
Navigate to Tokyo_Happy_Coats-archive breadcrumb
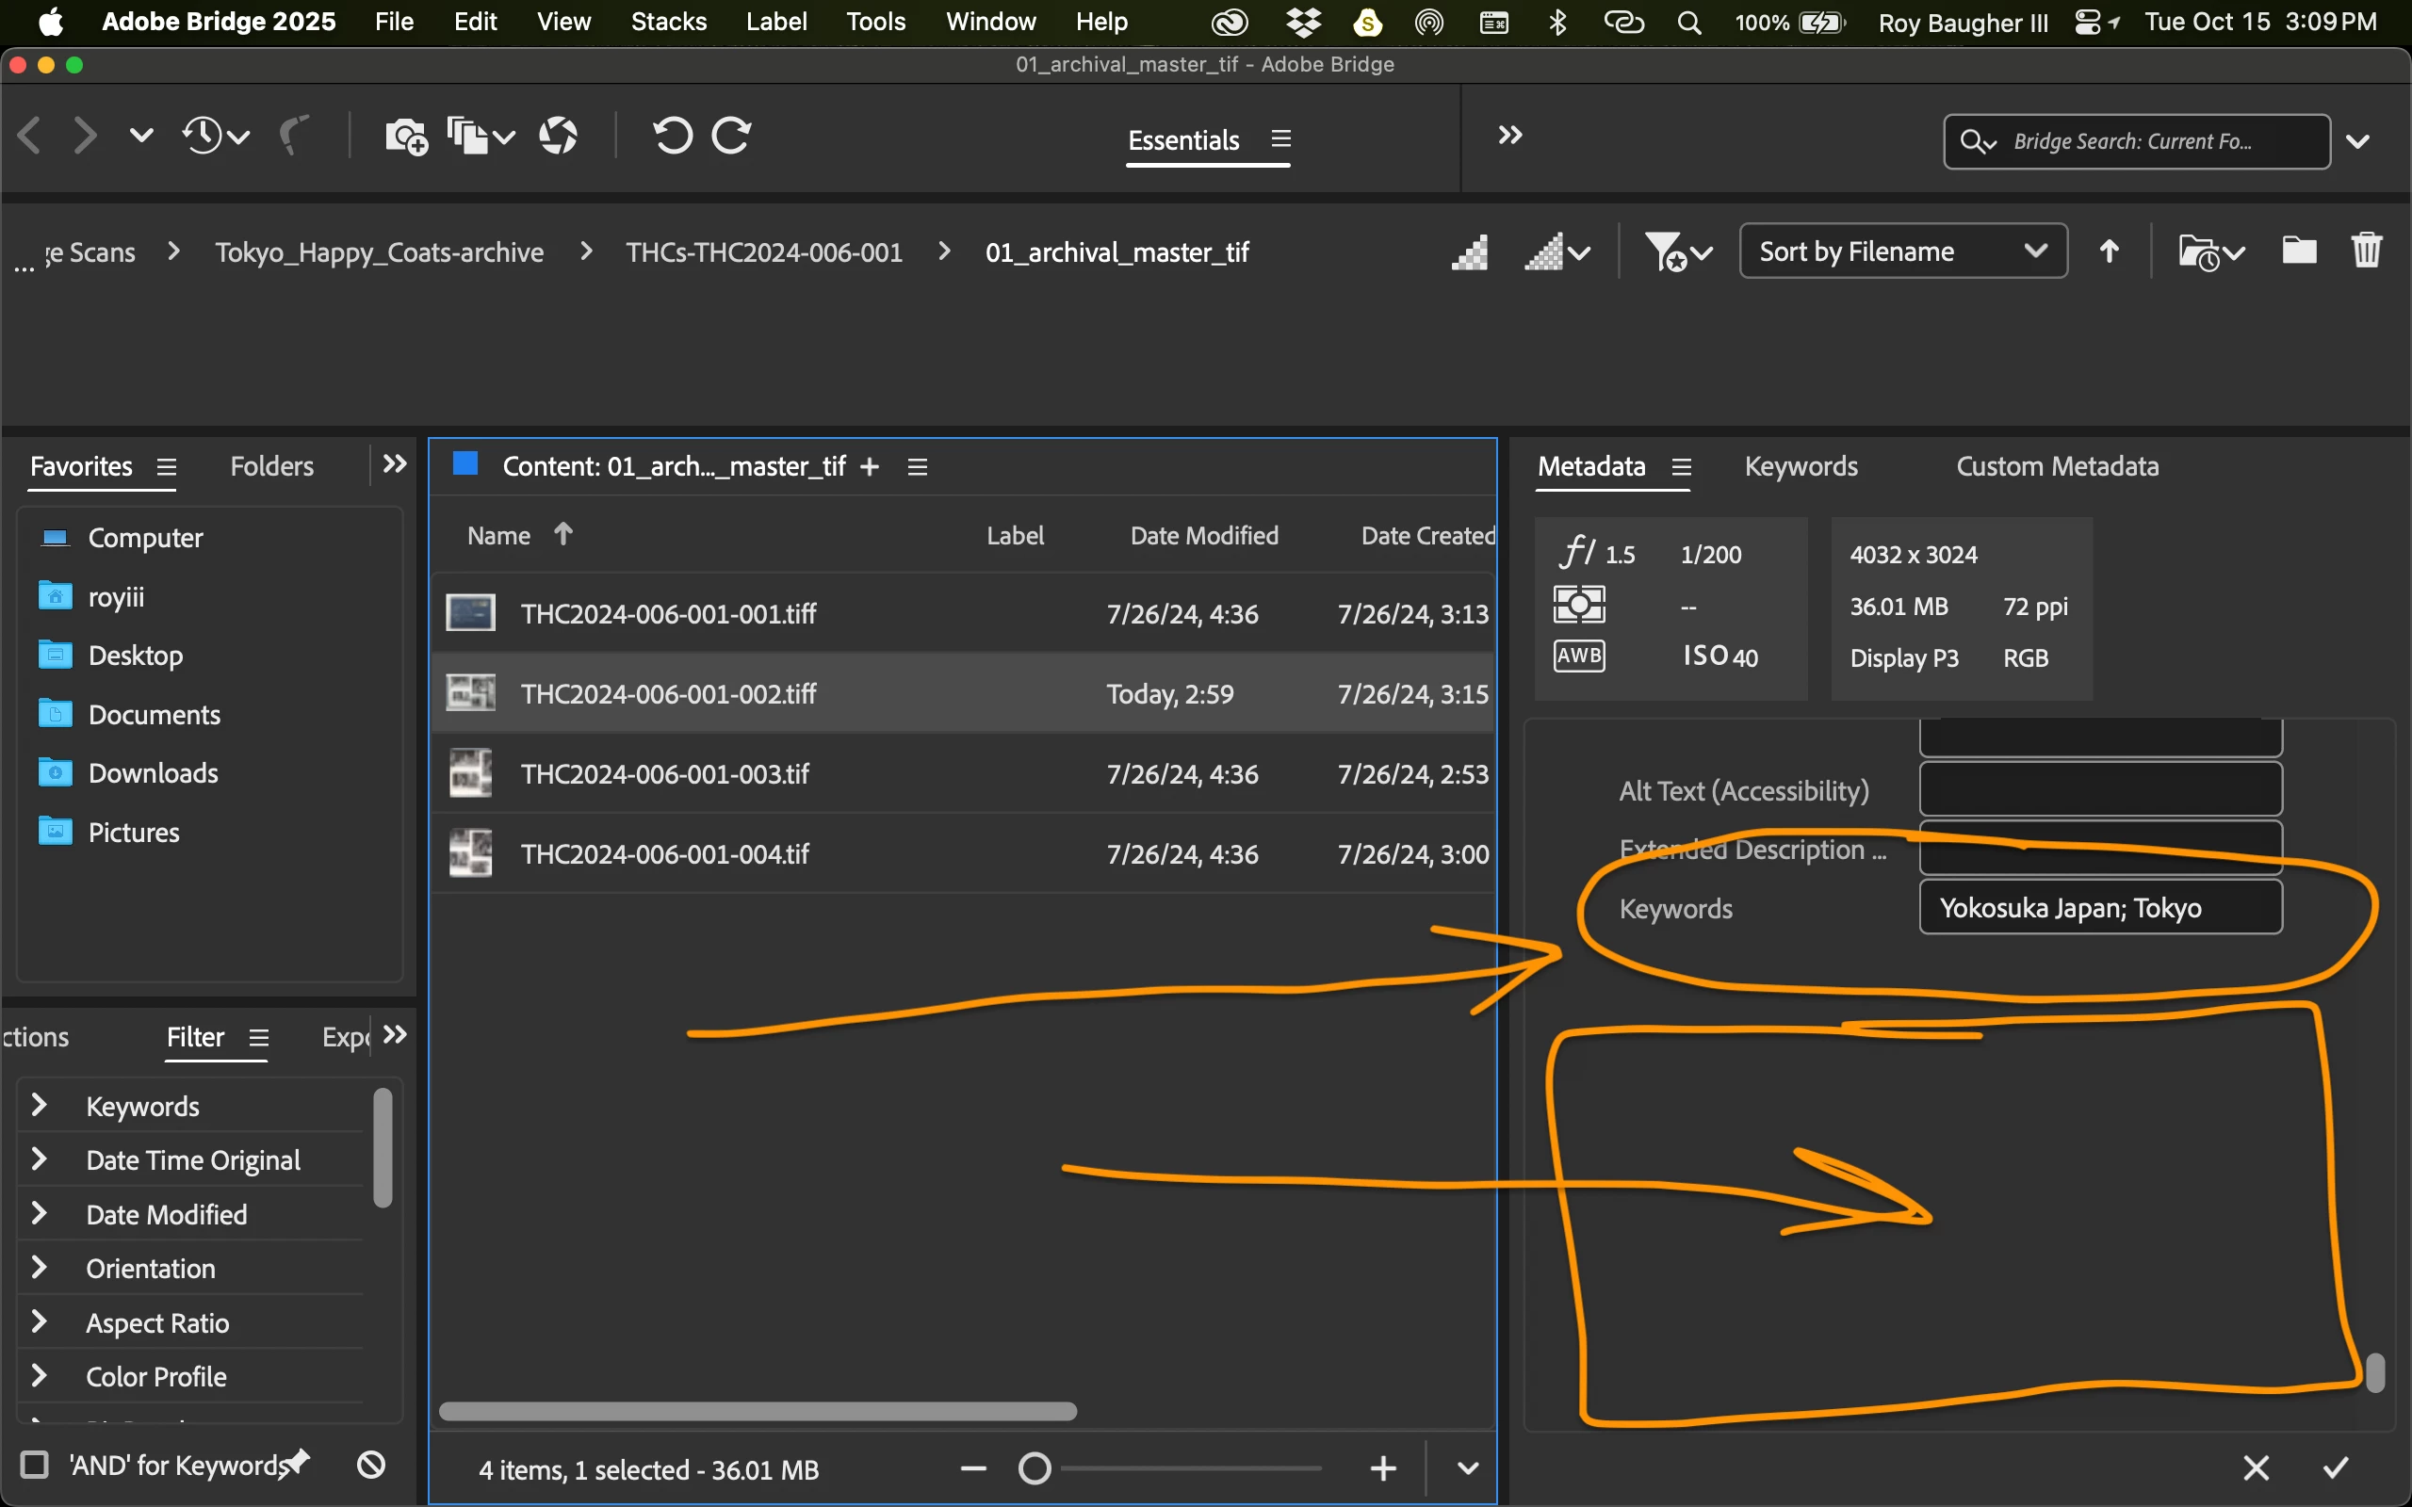[380, 252]
